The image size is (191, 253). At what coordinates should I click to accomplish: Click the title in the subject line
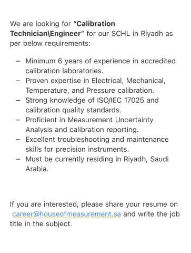(x=41, y=224)
